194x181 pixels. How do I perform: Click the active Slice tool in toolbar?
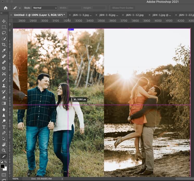tap(4, 156)
